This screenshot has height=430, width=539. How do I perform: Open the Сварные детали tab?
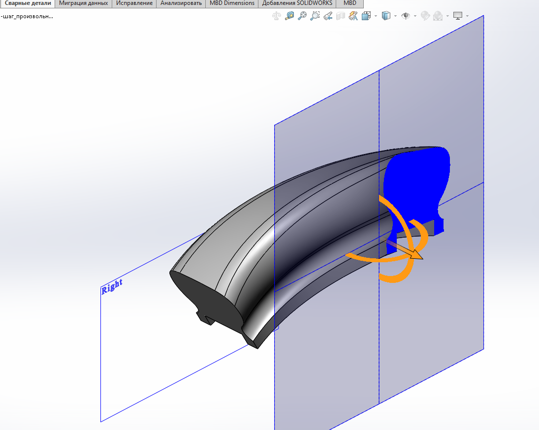pos(28,3)
